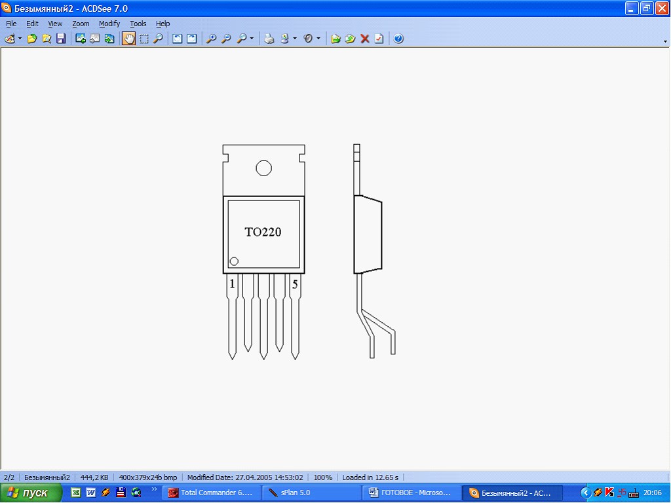Click the slideshow images icon

(x=109, y=39)
